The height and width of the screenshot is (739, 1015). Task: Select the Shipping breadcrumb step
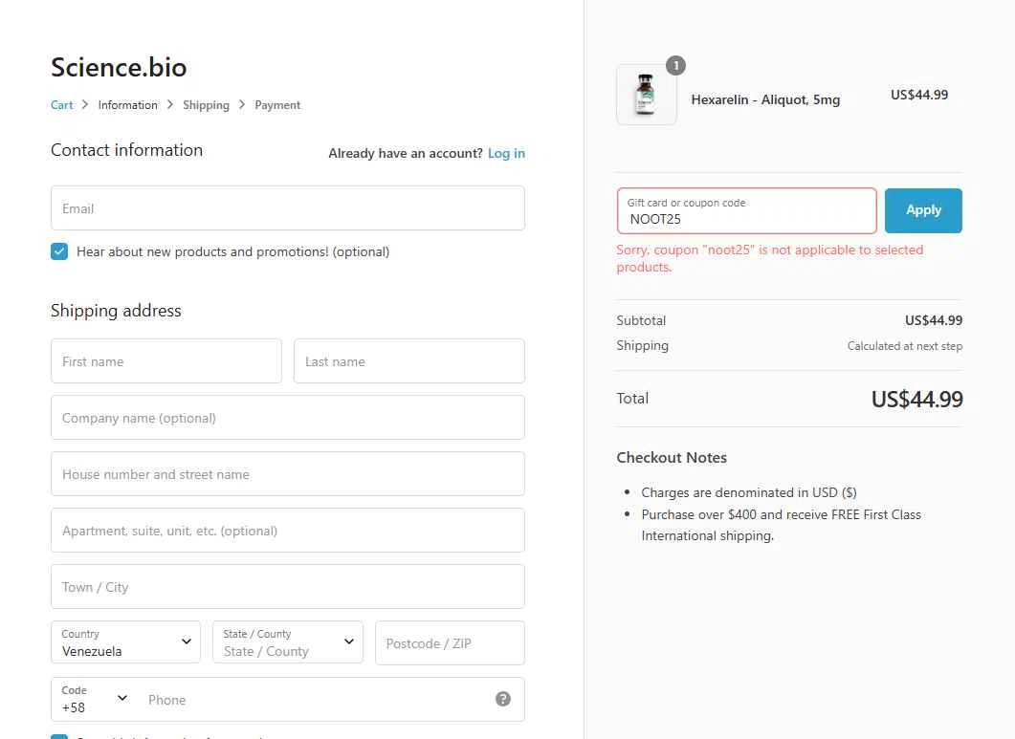point(206,105)
